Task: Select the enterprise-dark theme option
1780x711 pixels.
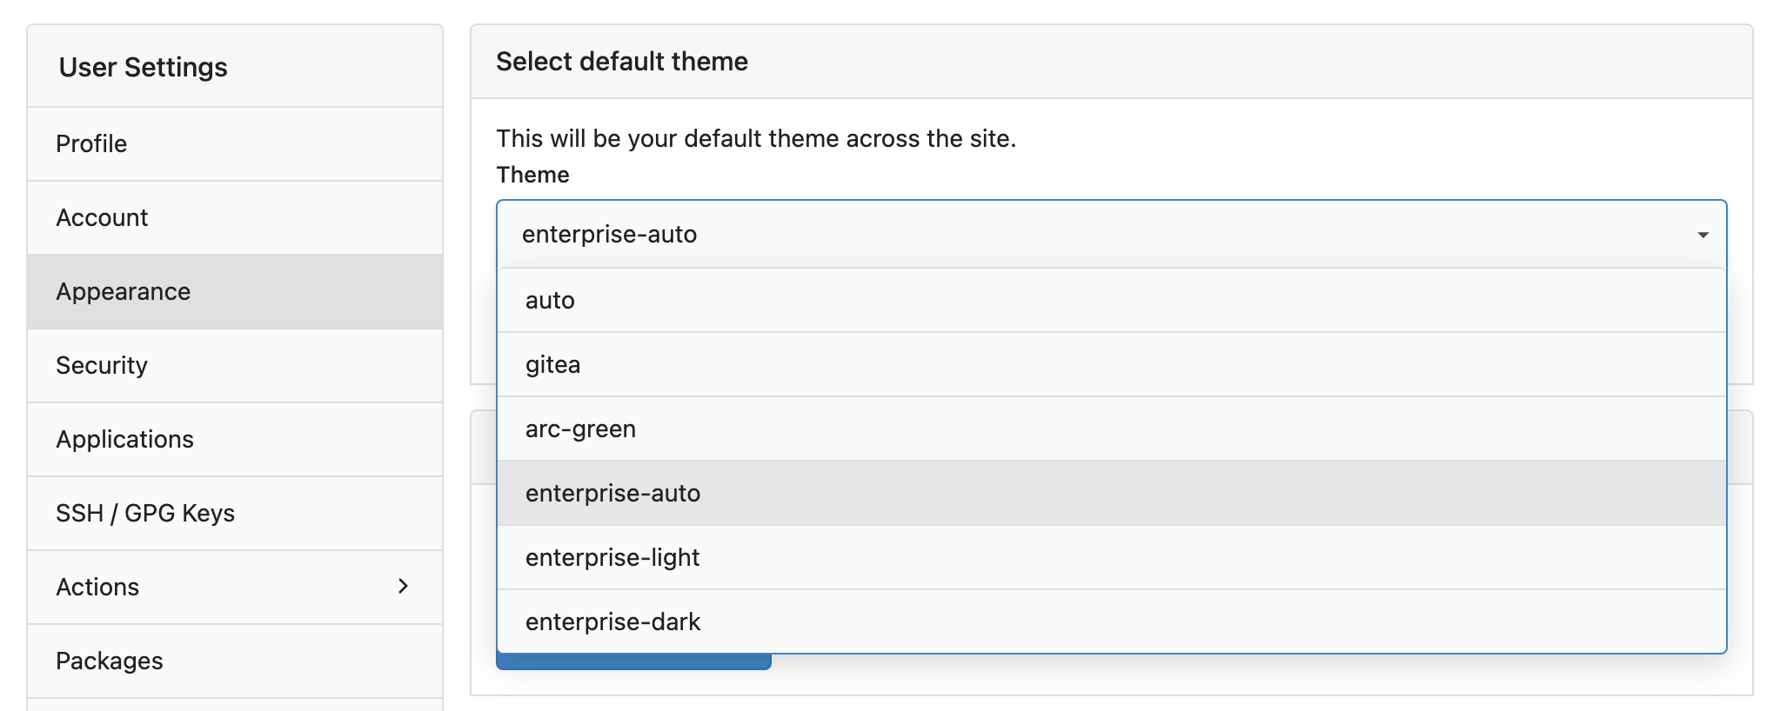Action: [x=612, y=622]
